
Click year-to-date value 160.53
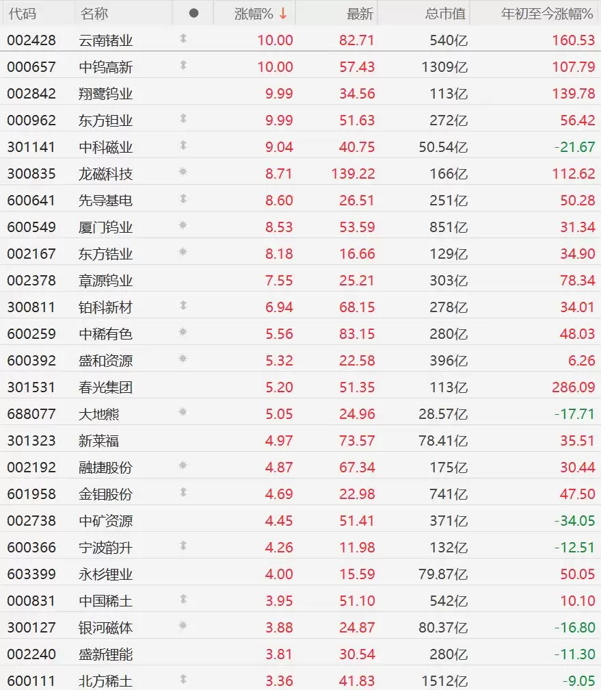coord(573,40)
